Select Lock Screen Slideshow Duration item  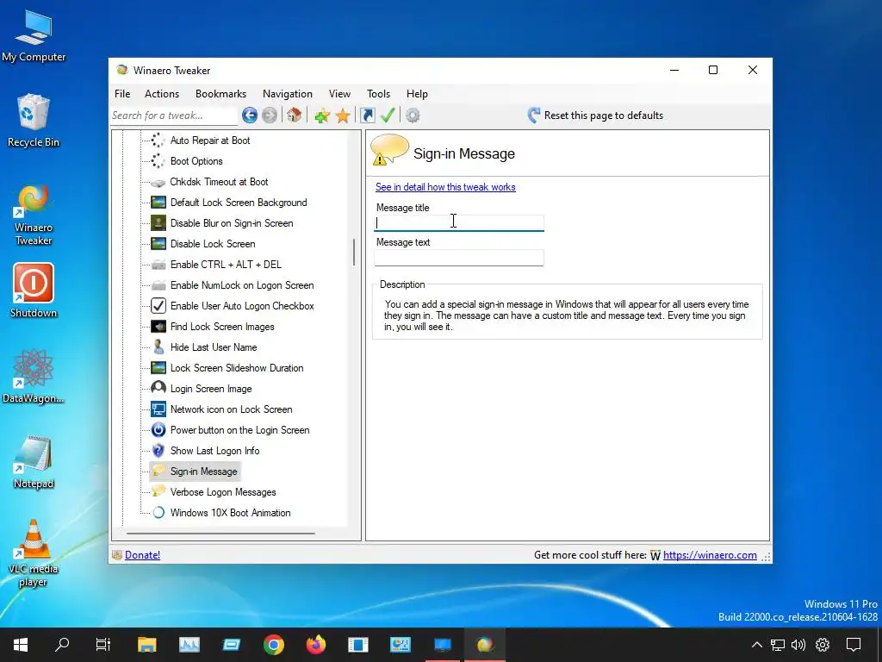coord(237,368)
